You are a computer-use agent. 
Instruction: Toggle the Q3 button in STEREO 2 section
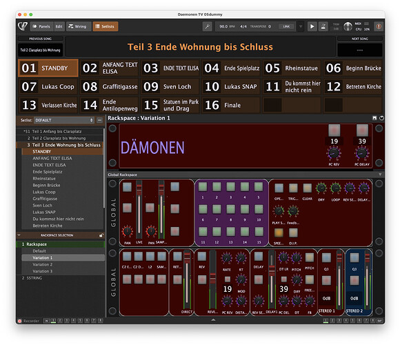pos(354,258)
